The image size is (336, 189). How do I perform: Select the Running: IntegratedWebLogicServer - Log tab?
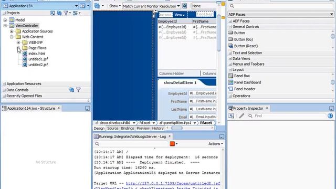[x=132, y=136]
